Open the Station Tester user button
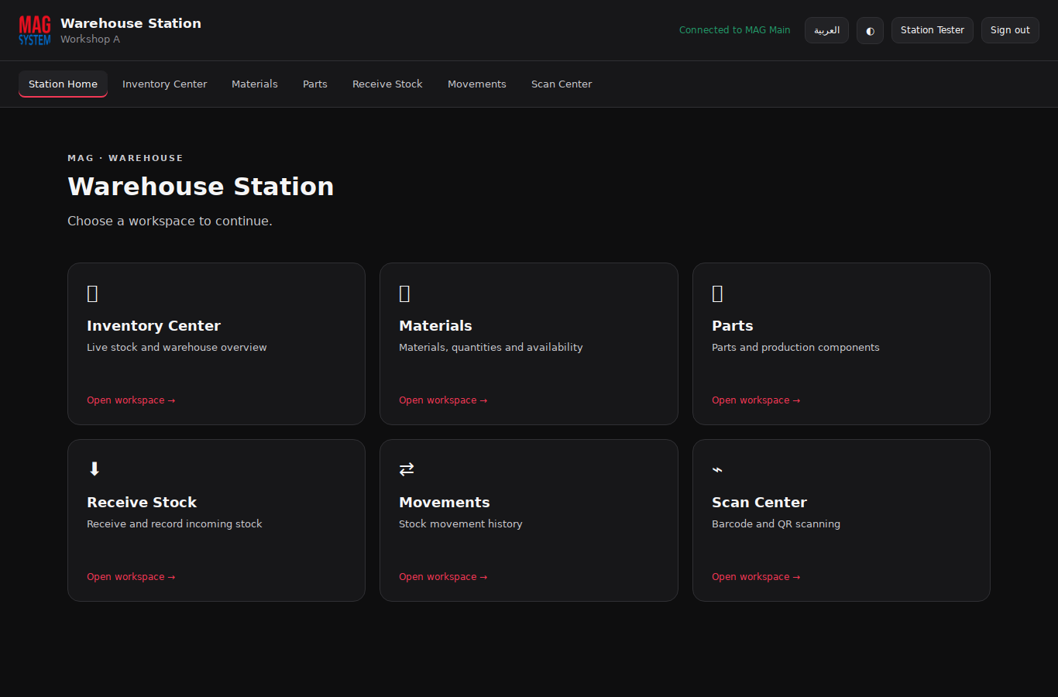Viewport: 1058px width, 697px height. [x=933, y=30]
